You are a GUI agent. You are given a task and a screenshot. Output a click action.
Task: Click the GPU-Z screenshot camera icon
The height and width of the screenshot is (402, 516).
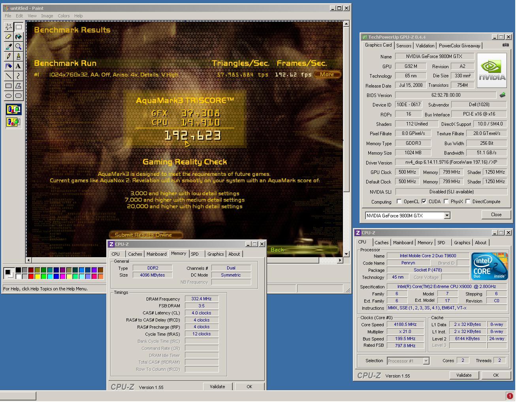tap(505, 45)
